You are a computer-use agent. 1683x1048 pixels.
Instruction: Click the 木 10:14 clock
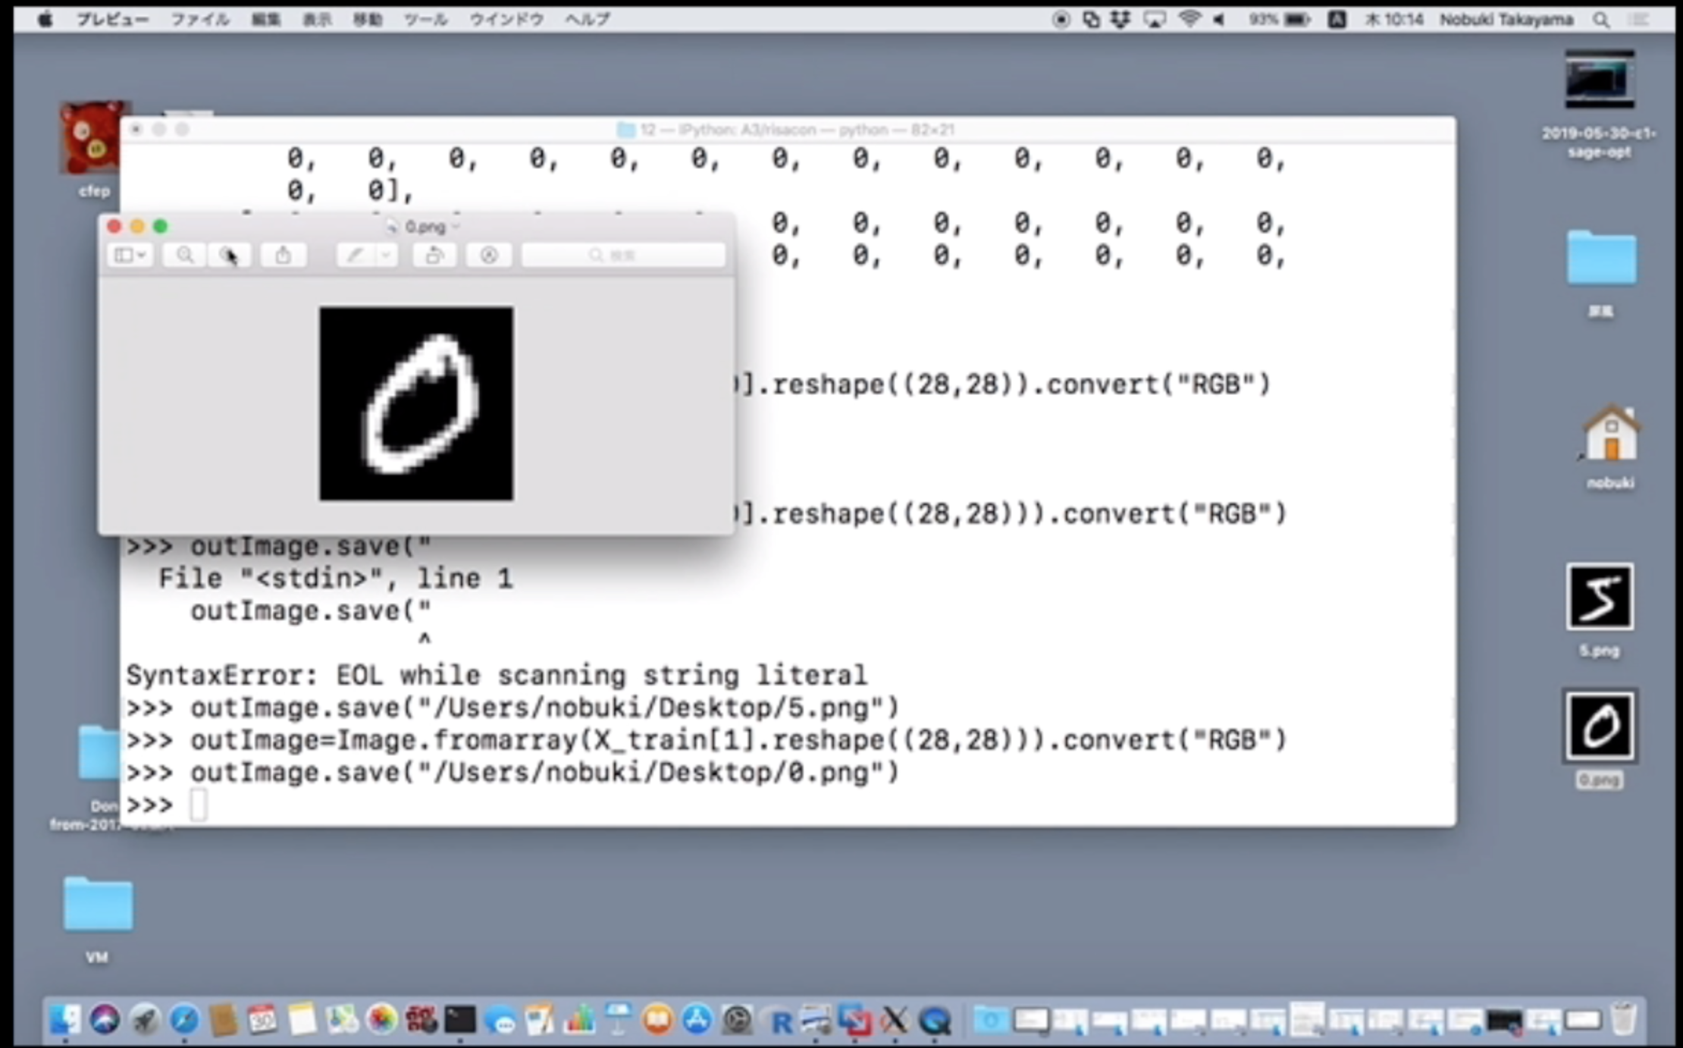pos(1393,20)
